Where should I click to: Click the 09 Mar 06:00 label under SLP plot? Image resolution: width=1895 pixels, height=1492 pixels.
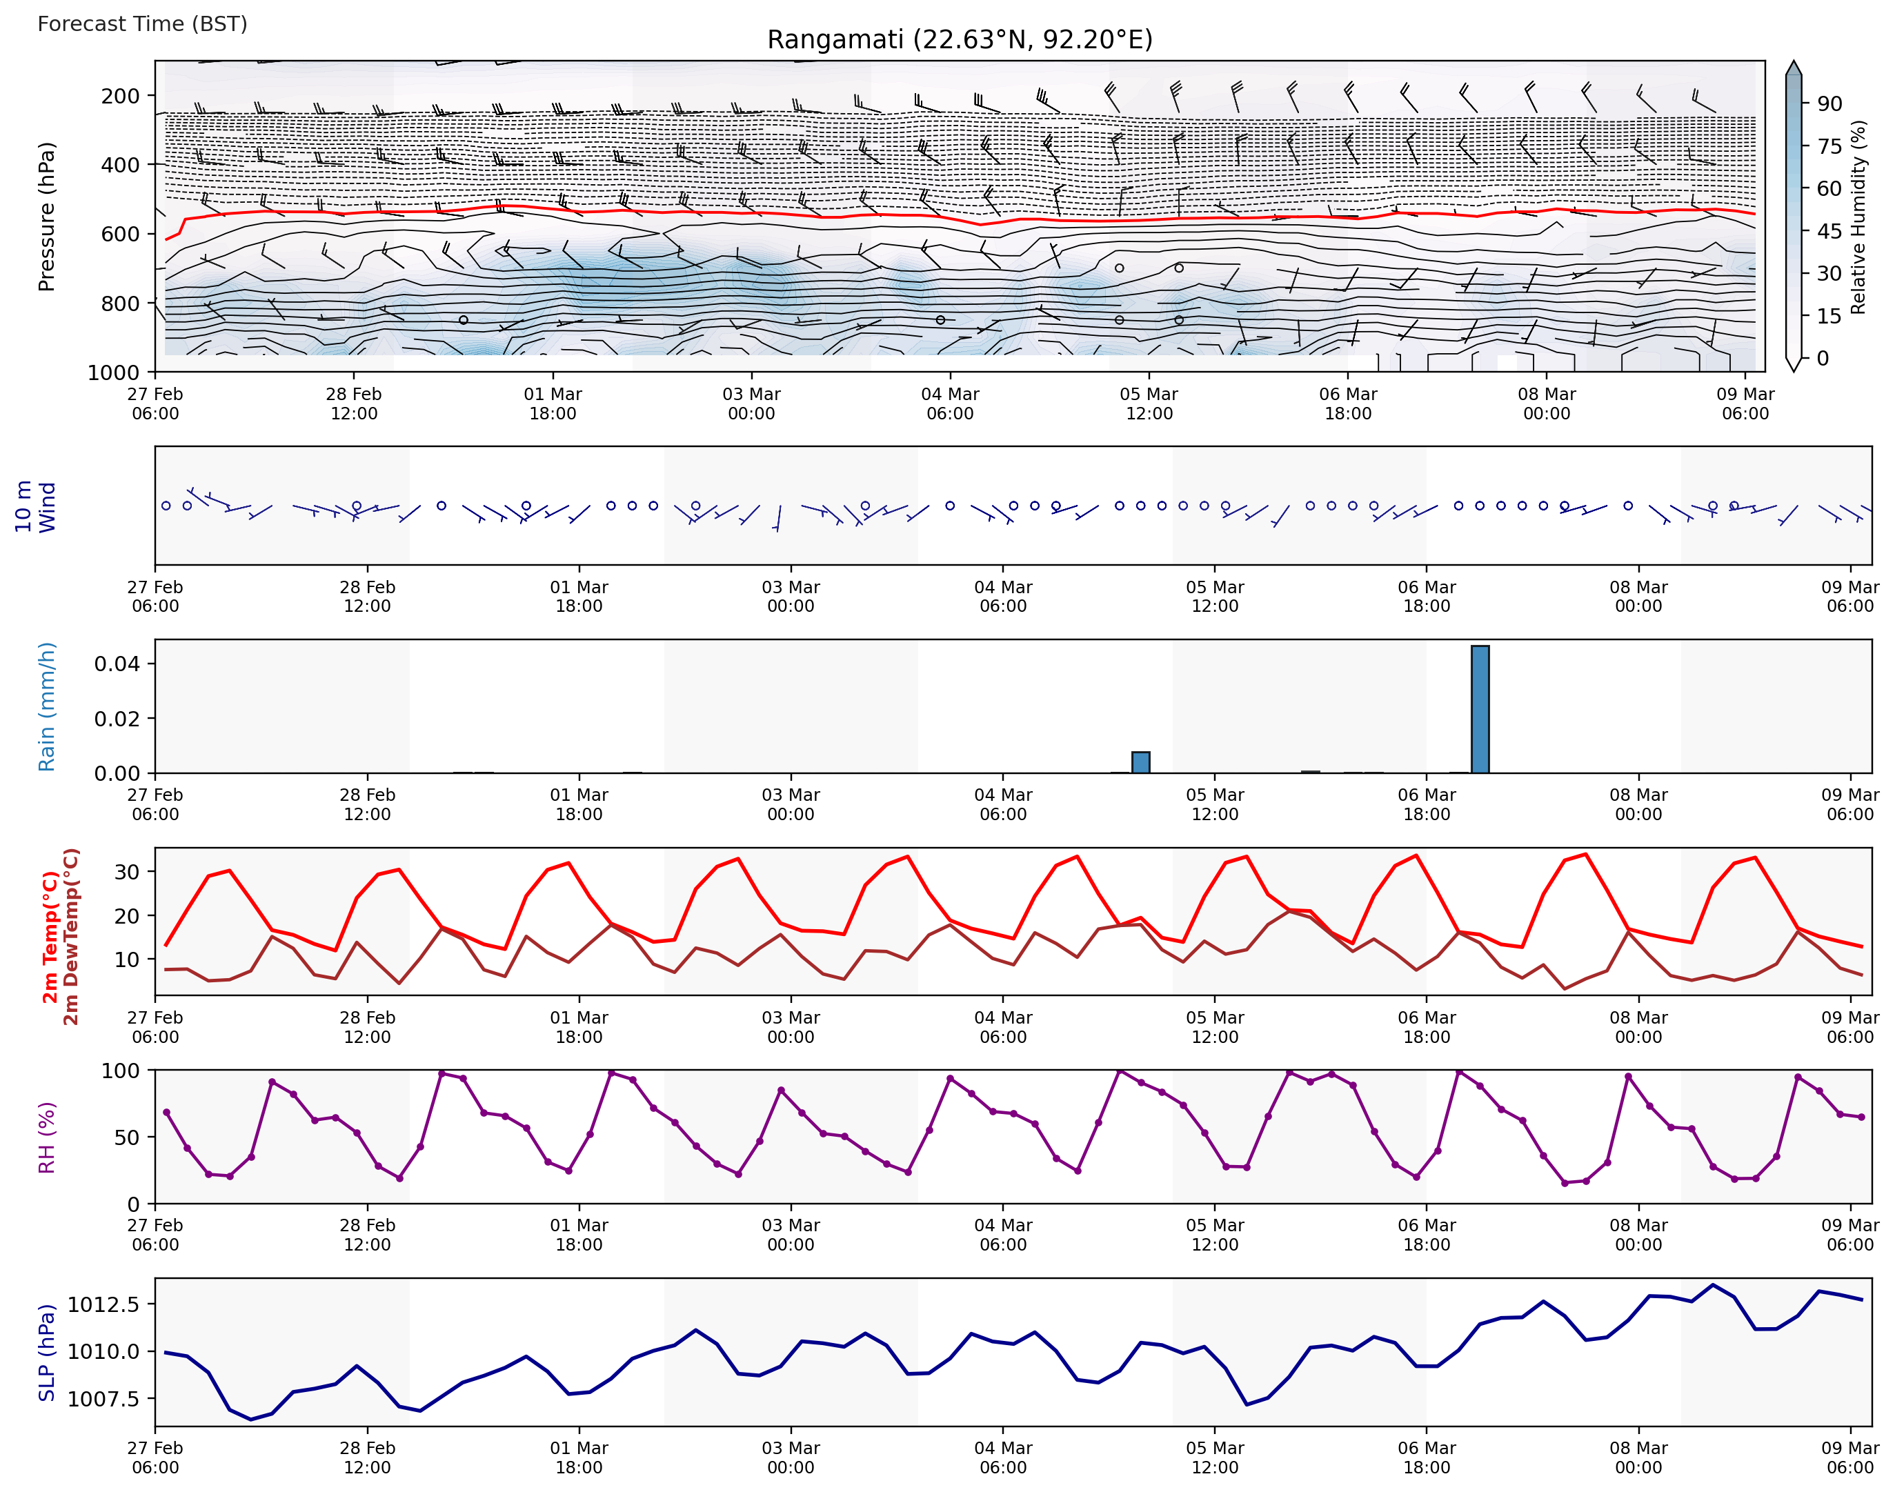point(1849,1458)
